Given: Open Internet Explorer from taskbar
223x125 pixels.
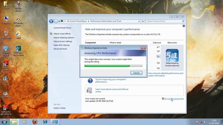Looking at the screenshot, I should coord(45,122).
